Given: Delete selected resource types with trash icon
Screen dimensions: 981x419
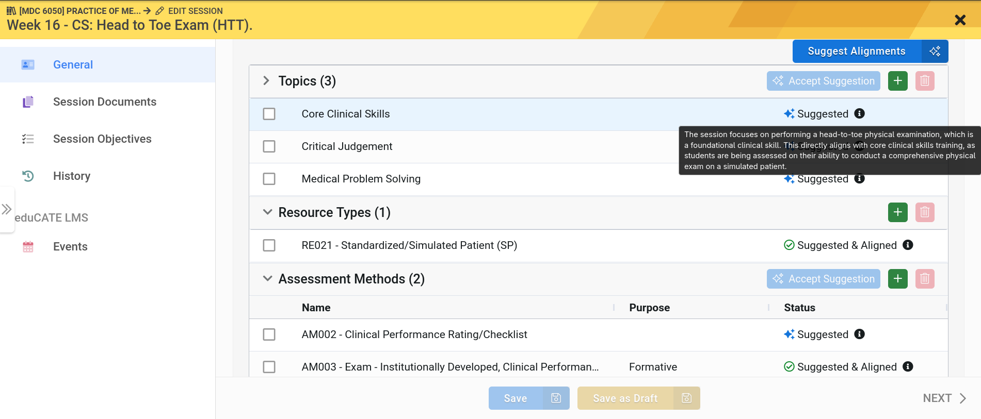Looking at the screenshot, I should pos(925,212).
